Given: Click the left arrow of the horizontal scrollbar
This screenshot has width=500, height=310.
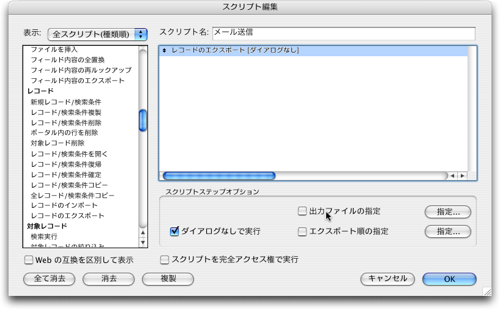Looking at the screenshot, I should 453,176.
